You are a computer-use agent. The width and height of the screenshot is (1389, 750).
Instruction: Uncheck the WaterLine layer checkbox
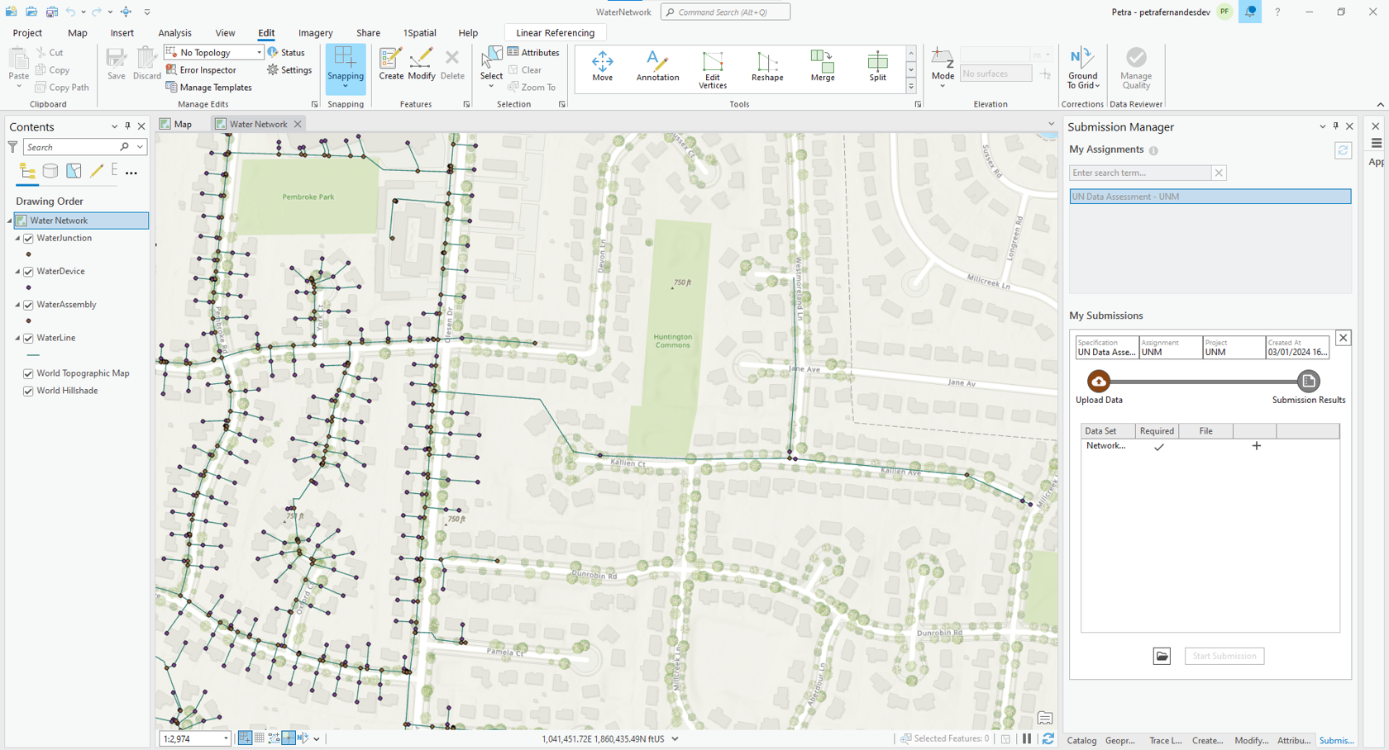click(x=29, y=339)
